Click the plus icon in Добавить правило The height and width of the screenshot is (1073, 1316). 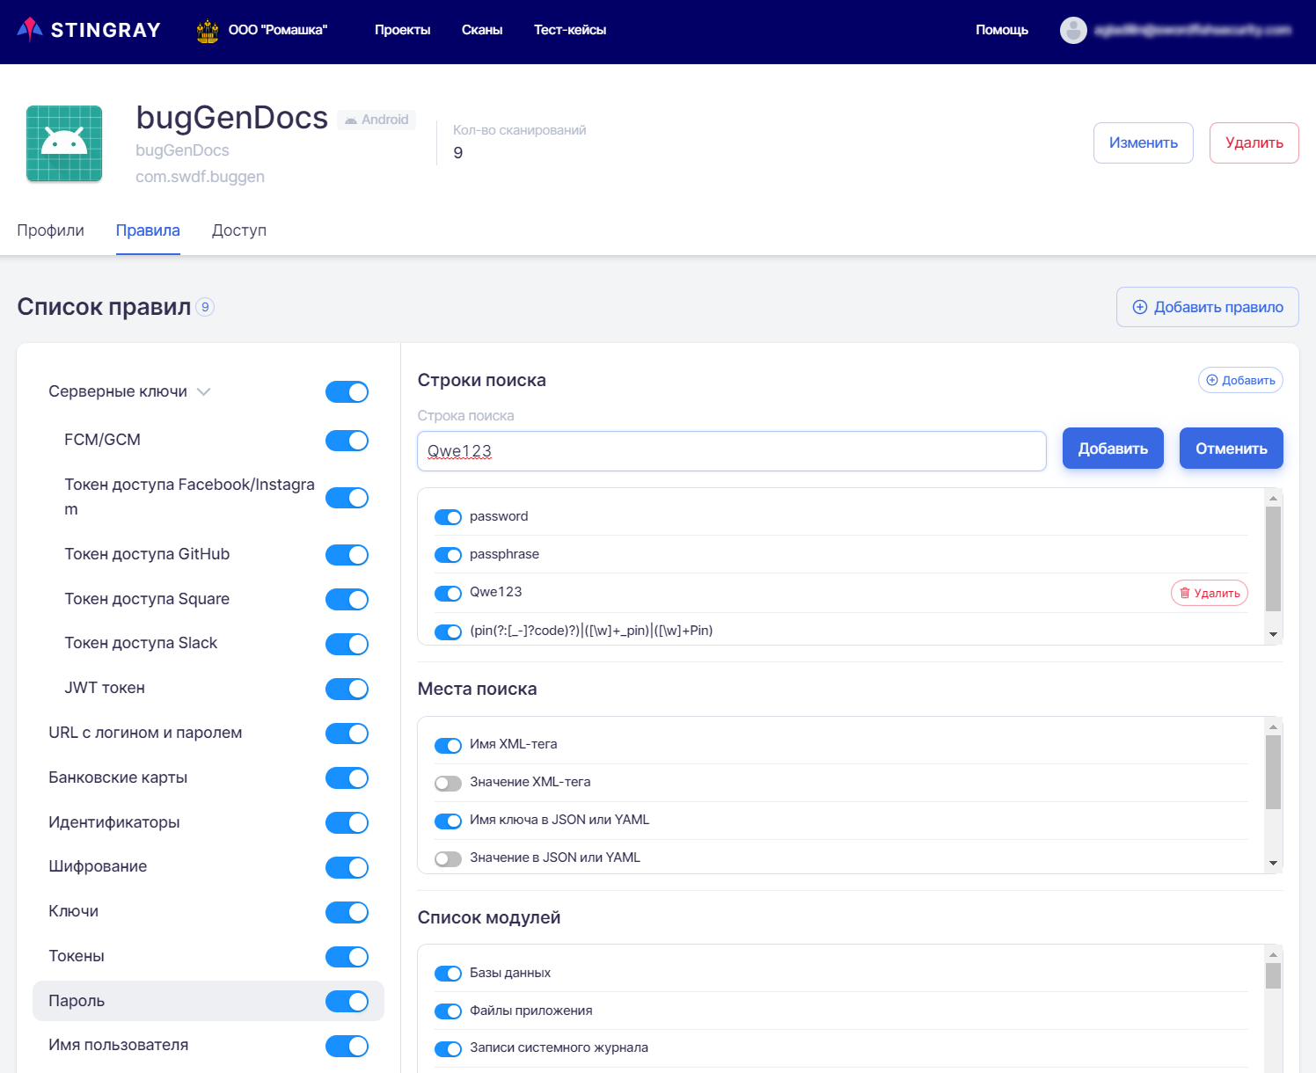tap(1140, 307)
